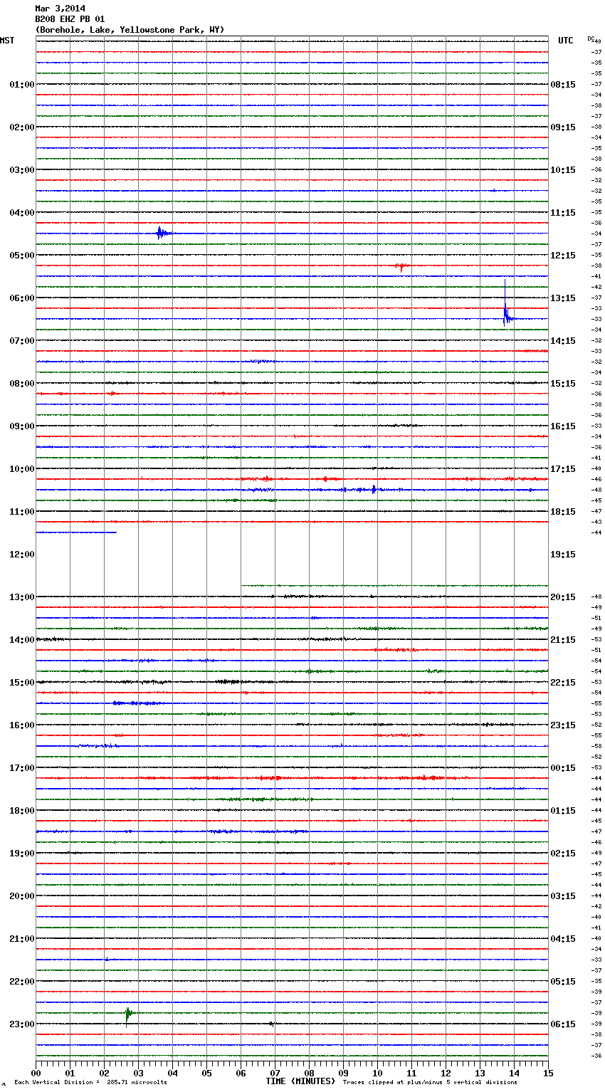The image size is (605, 1092).
Task: Select the 01:00 MST time label
Action: (22, 85)
